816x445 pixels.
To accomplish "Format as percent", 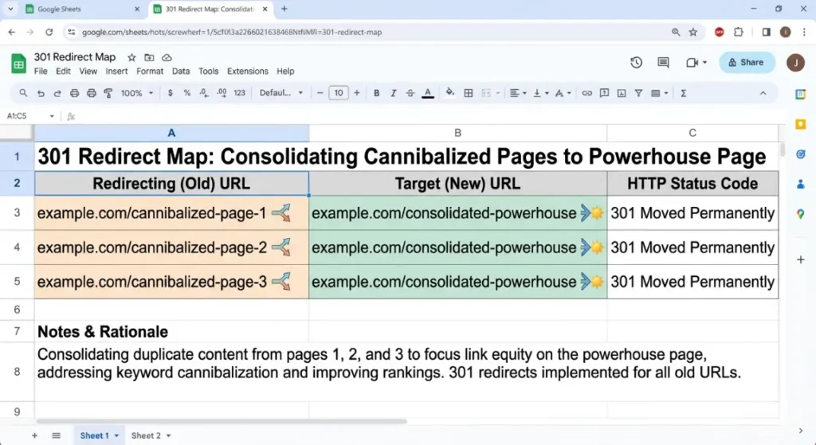I will [x=186, y=93].
